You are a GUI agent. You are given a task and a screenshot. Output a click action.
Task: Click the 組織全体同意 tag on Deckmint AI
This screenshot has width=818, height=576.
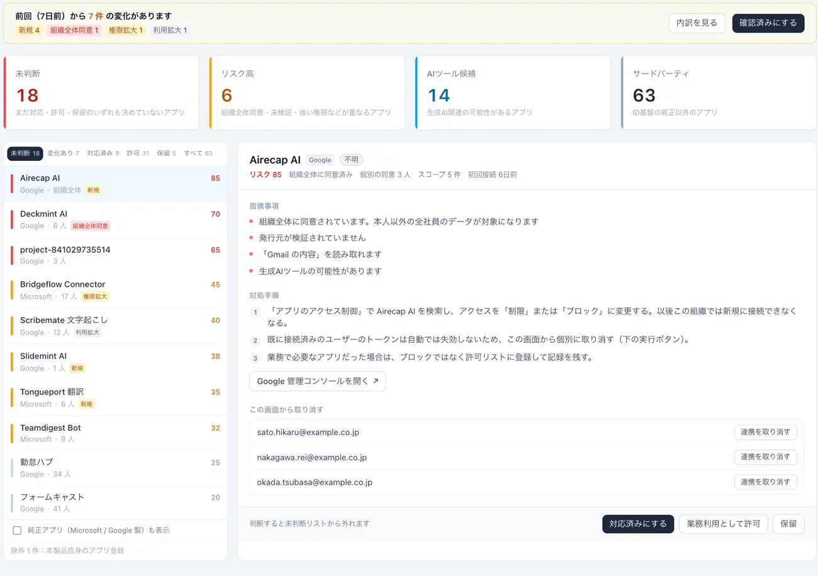[91, 226]
